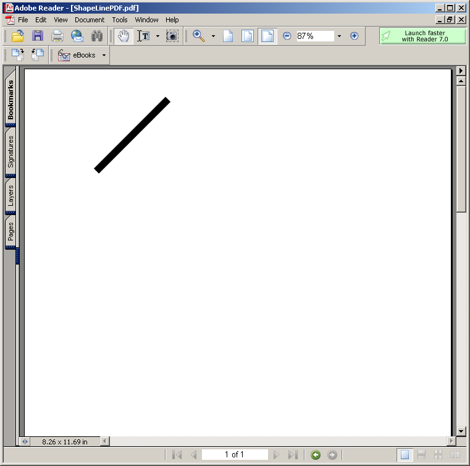Select Single Page layout in the status bar
Viewport: 470px width, 466px height.
coord(405,455)
